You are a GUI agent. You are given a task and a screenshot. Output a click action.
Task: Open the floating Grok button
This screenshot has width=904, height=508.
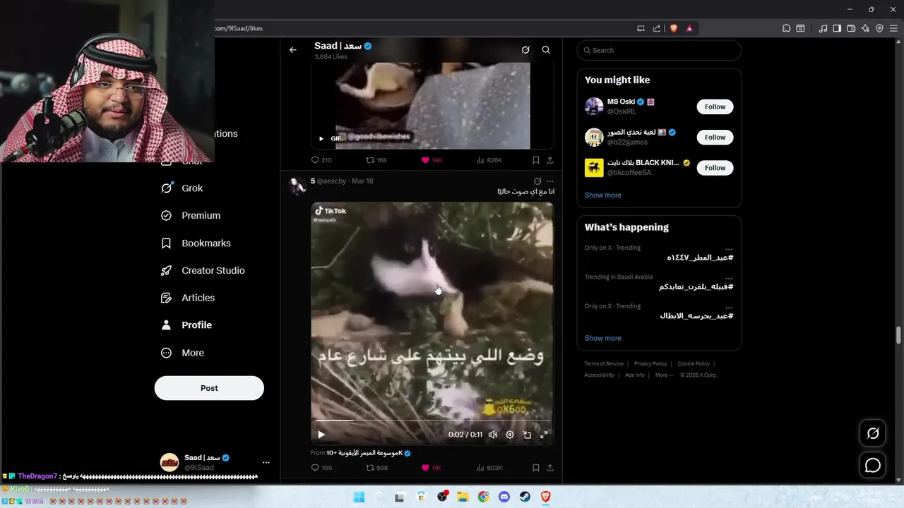pyautogui.click(x=873, y=434)
